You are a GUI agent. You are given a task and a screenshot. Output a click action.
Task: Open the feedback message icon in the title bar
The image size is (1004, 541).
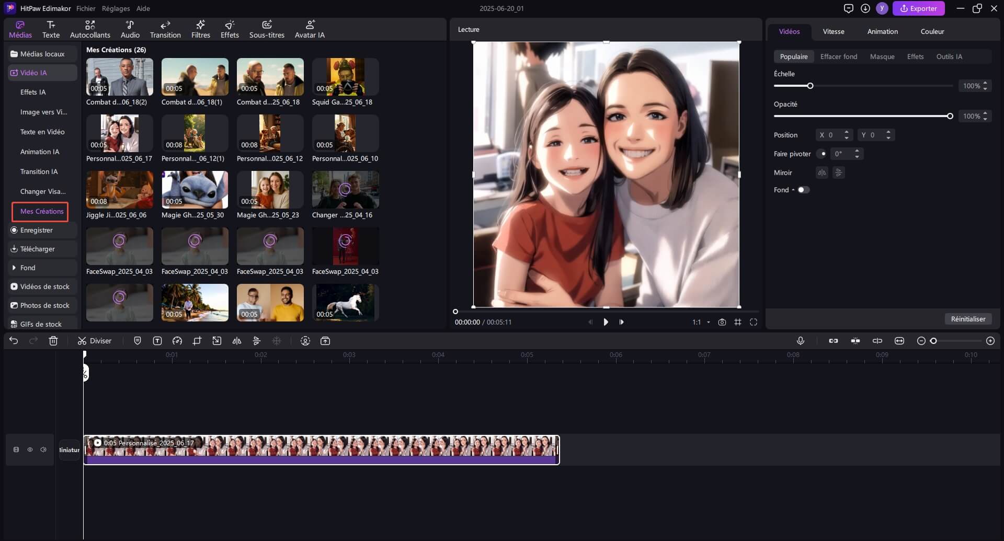[849, 8]
